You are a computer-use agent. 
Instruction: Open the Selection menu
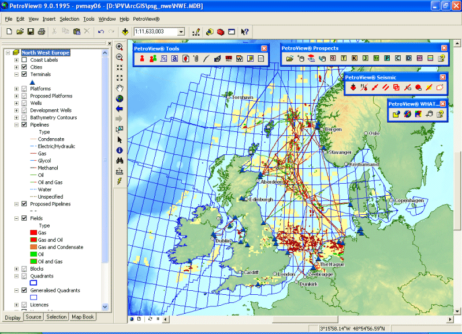click(x=69, y=19)
